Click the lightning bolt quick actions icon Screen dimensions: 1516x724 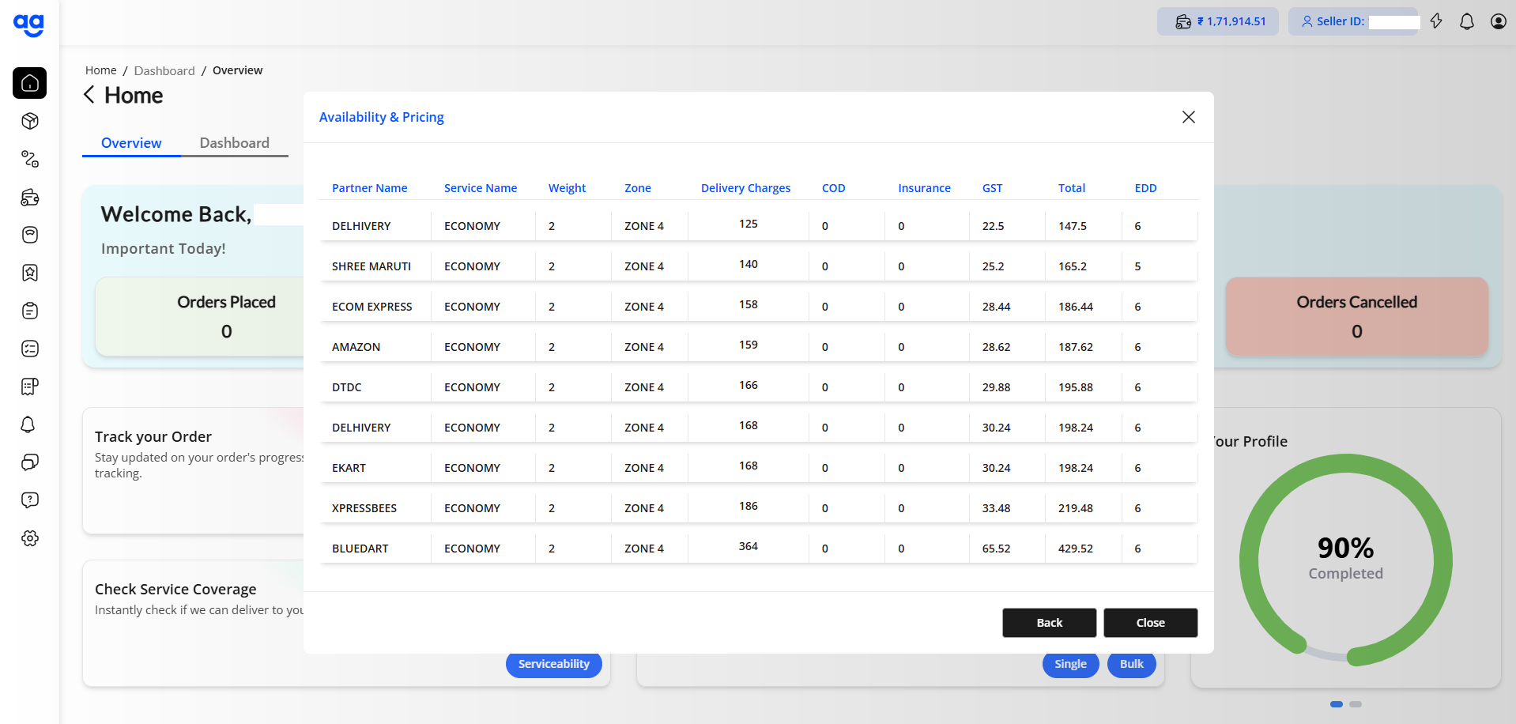tap(1436, 21)
